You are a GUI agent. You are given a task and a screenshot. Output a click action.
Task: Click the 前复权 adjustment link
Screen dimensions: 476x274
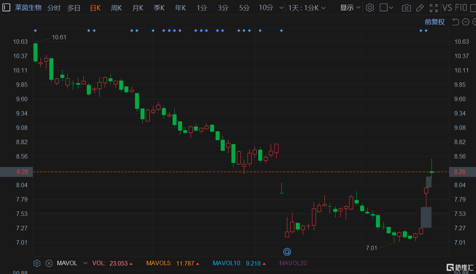[x=434, y=22]
